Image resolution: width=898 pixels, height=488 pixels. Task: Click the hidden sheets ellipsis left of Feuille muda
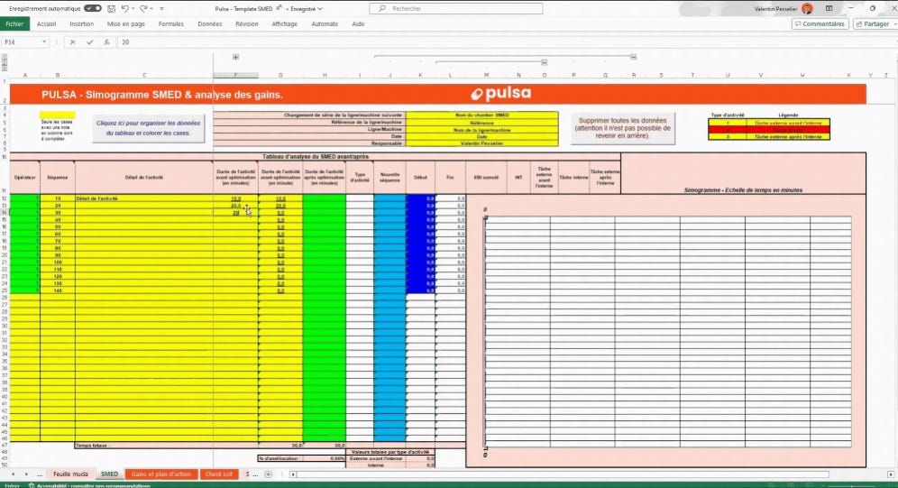click(x=40, y=474)
